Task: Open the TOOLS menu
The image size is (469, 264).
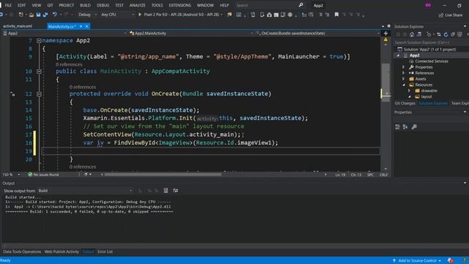Action: tap(157, 5)
